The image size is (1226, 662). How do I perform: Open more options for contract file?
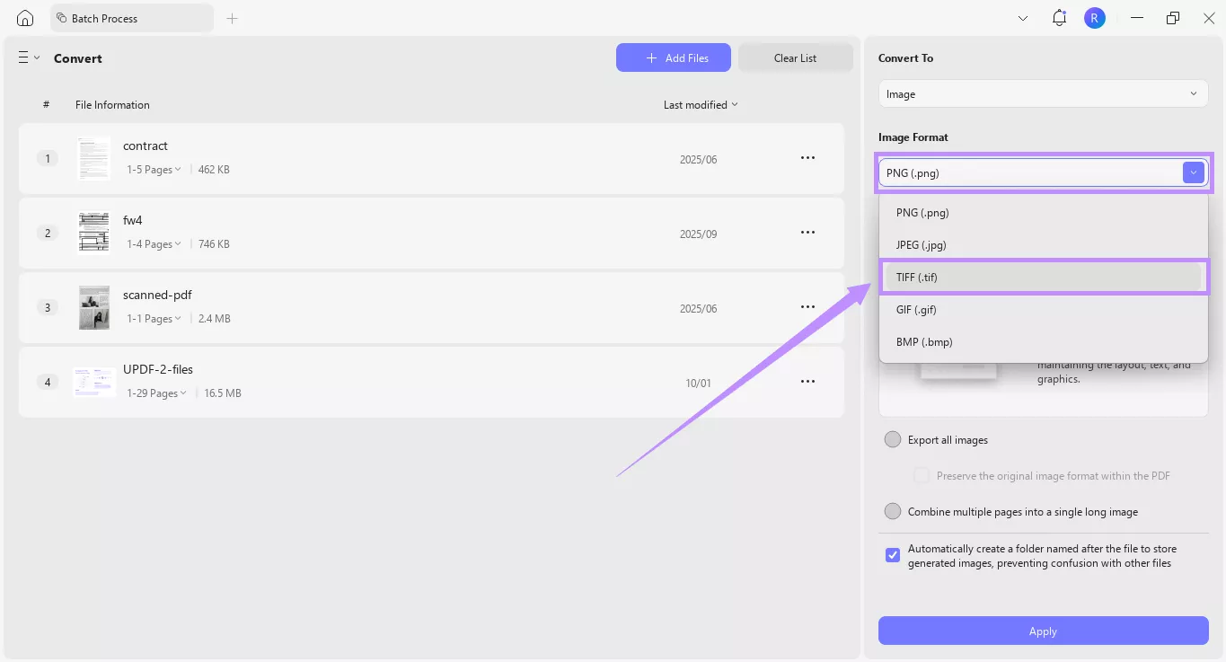coord(807,158)
